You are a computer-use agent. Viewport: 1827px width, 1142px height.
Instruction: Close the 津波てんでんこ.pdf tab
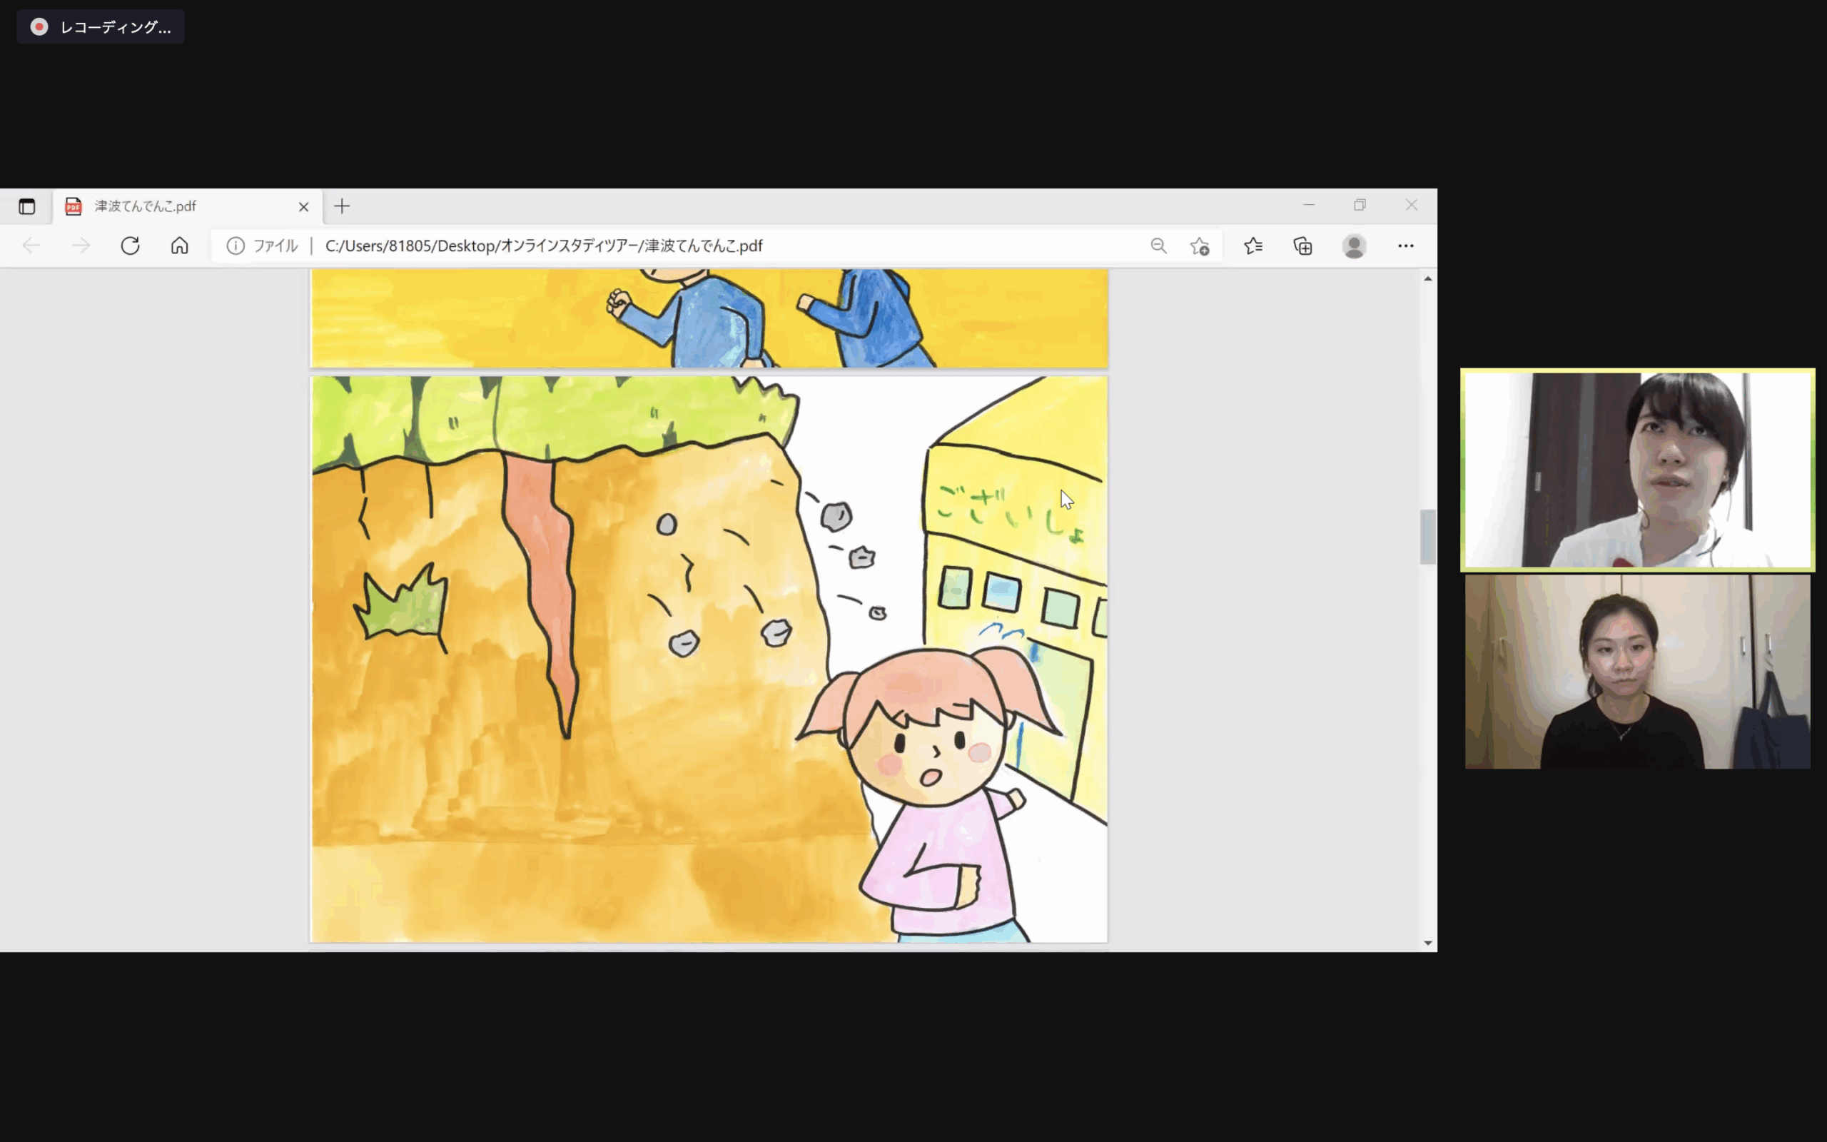[x=303, y=206]
